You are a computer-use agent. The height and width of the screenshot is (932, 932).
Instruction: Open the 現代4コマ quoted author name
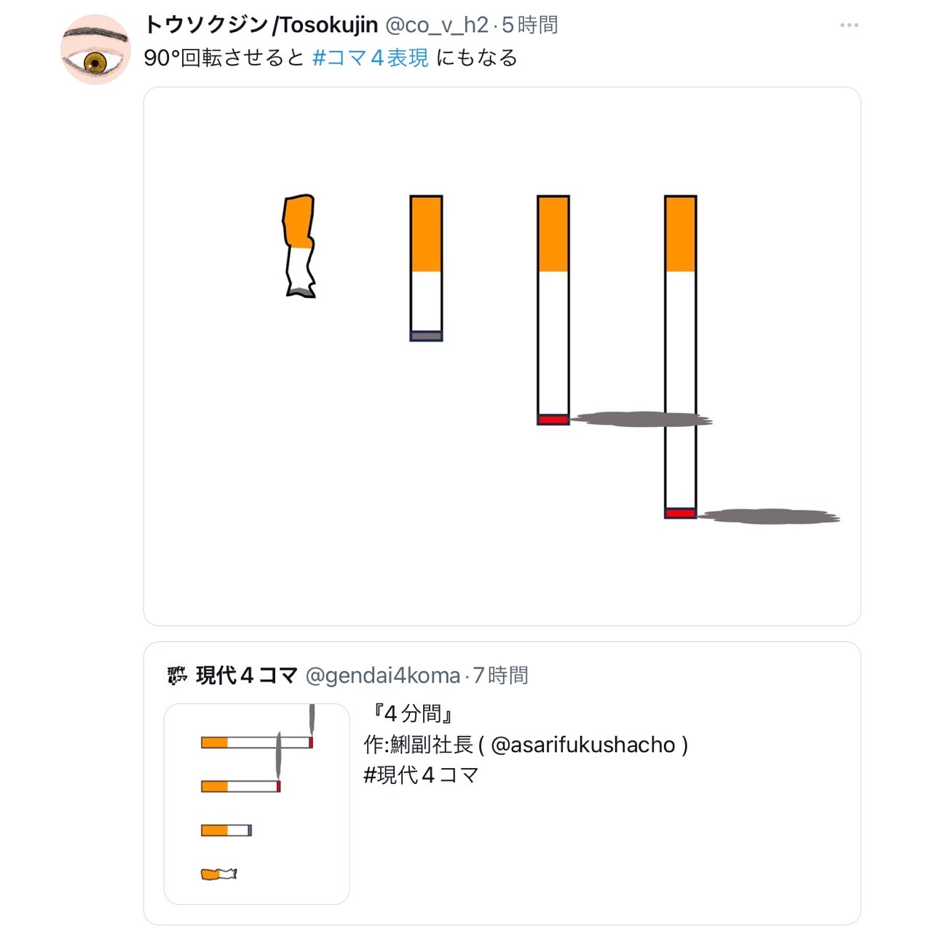(247, 675)
